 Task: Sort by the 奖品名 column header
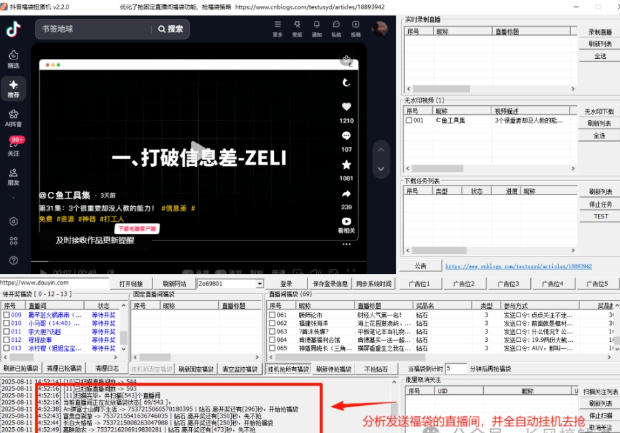(442, 306)
